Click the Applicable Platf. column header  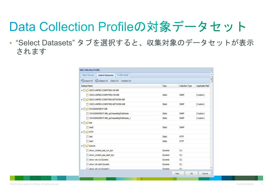click(x=203, y=86)
